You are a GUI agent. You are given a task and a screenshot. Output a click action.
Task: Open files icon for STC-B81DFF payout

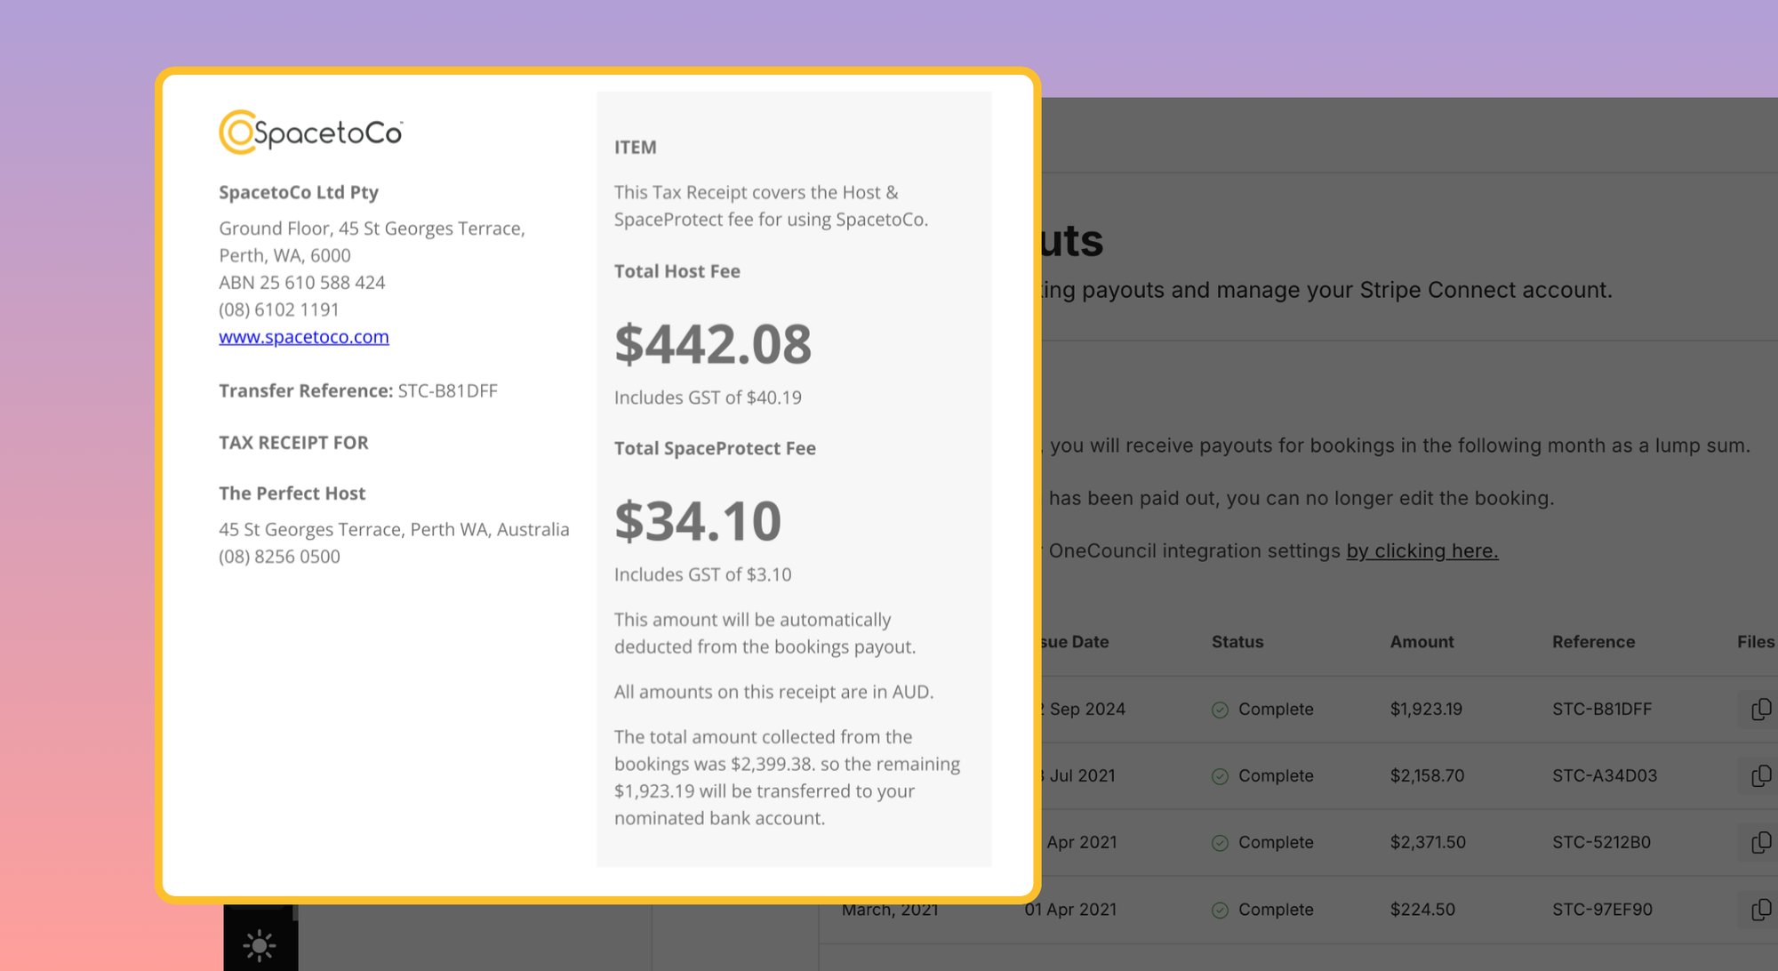point(1760,710)
